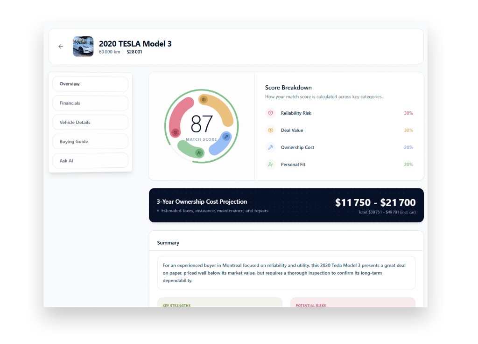Viewport: 478px width, 344px height.
Task: Switch to the Overview tab
Action: click(x=90, y=84)
